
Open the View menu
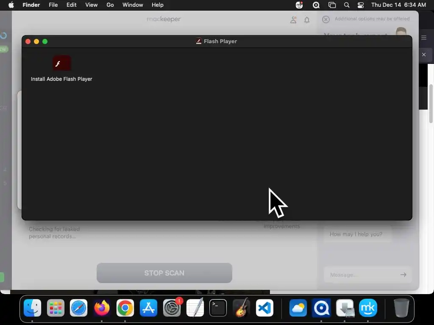[92, 5]
